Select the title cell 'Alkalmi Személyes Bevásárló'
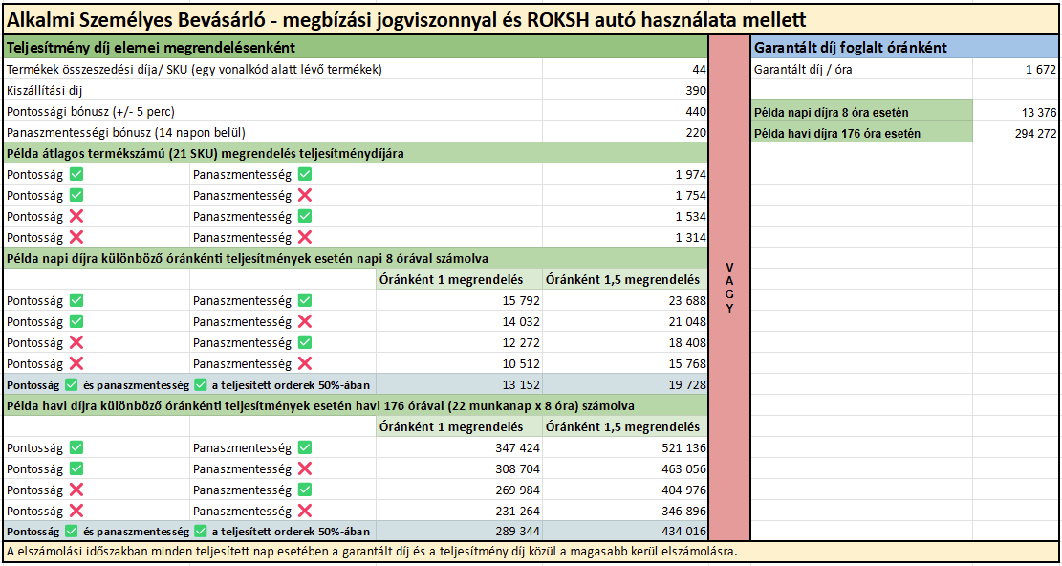 pos(406,19)
